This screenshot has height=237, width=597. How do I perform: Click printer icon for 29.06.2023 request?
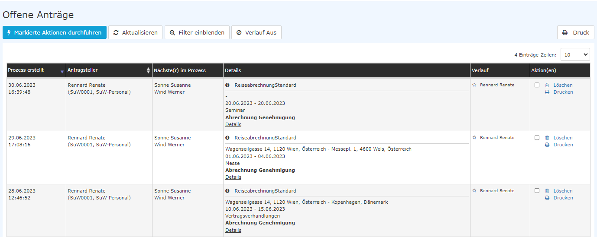click(547, 145)
